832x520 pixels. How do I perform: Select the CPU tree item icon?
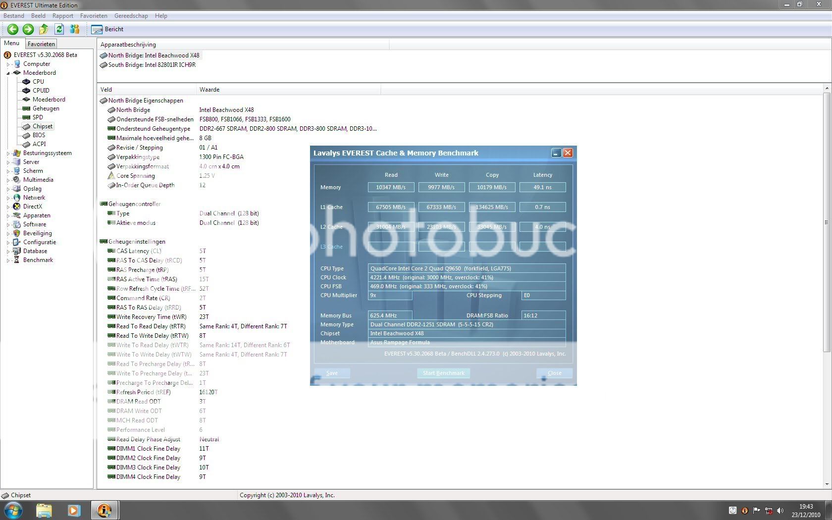click(x=26, y=82)
